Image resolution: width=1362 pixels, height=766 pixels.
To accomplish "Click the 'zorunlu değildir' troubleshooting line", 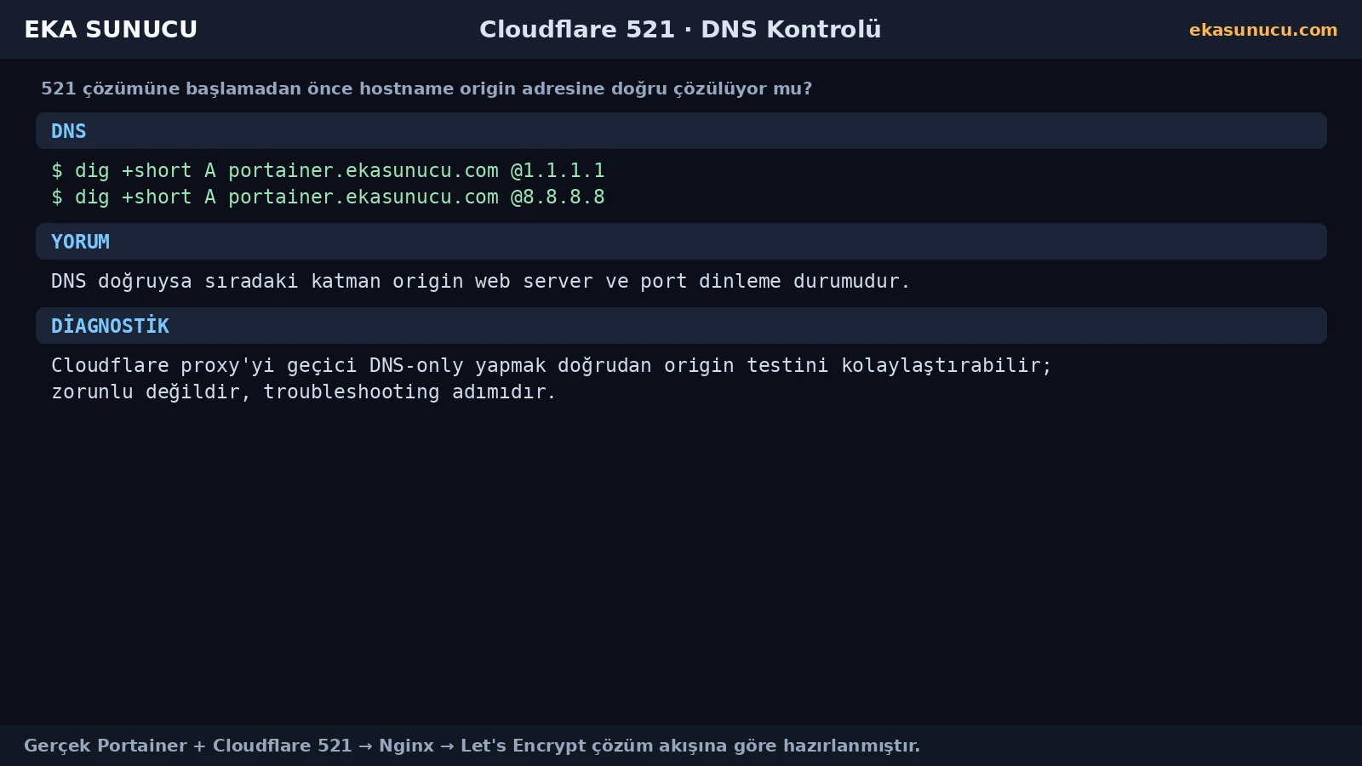I will (x=303, y=392).
